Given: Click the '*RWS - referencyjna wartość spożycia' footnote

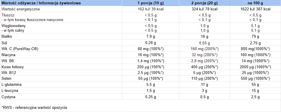Looking at the screenshot, I should [34, 108].
